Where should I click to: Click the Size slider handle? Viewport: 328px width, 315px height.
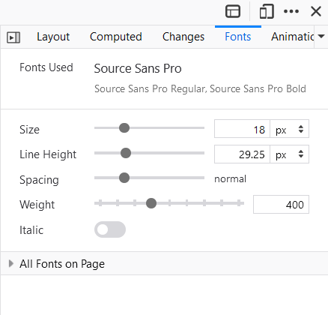[124, 127]
